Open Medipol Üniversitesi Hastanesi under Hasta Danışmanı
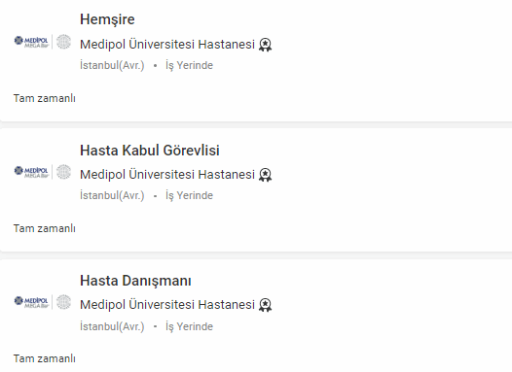The image size is (512, 372). 167,305
